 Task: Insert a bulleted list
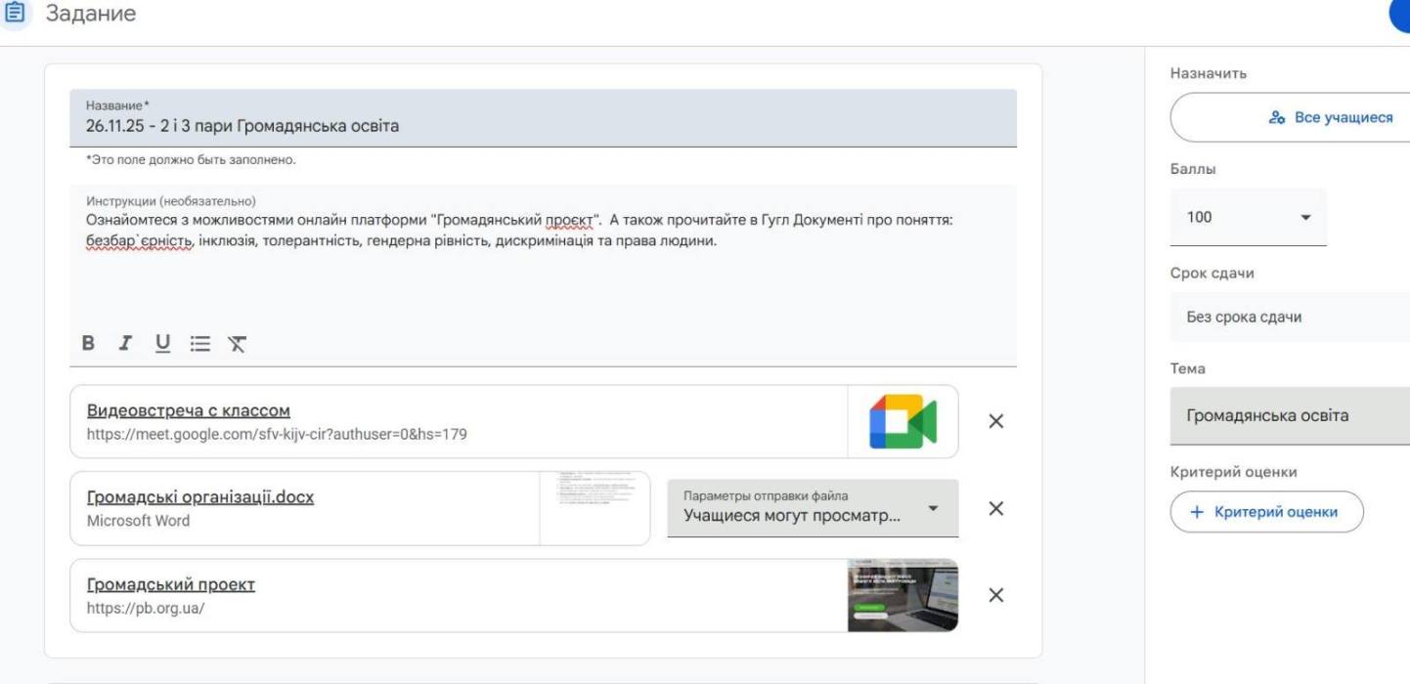[x=199, y=343]
